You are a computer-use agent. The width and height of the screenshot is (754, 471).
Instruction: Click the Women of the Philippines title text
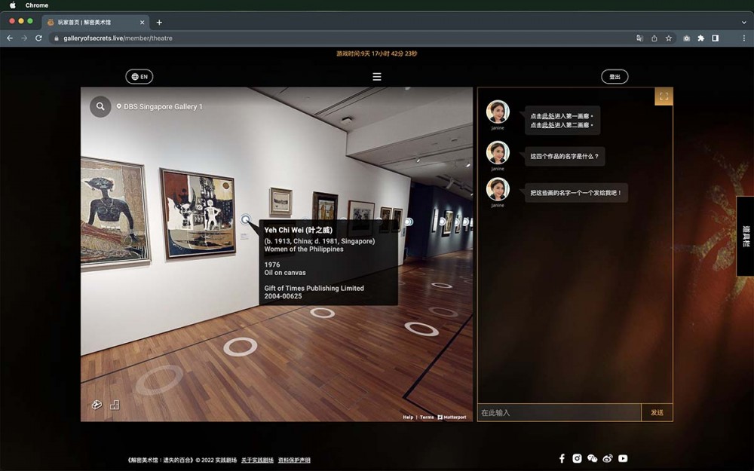(304, 249)
